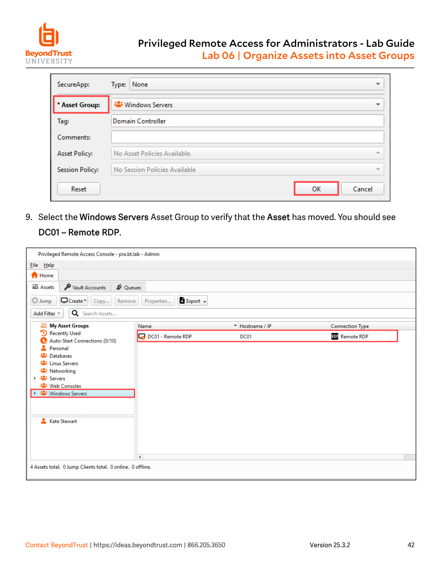
Task: Switch to the Vault Accounts tab
Action: (x=85, y=287)
